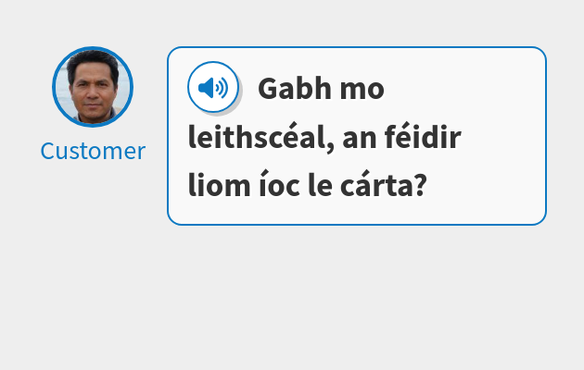This screenshot has height=370, width=584.
Task: Tap the word íoc
Action: point(280,184)
